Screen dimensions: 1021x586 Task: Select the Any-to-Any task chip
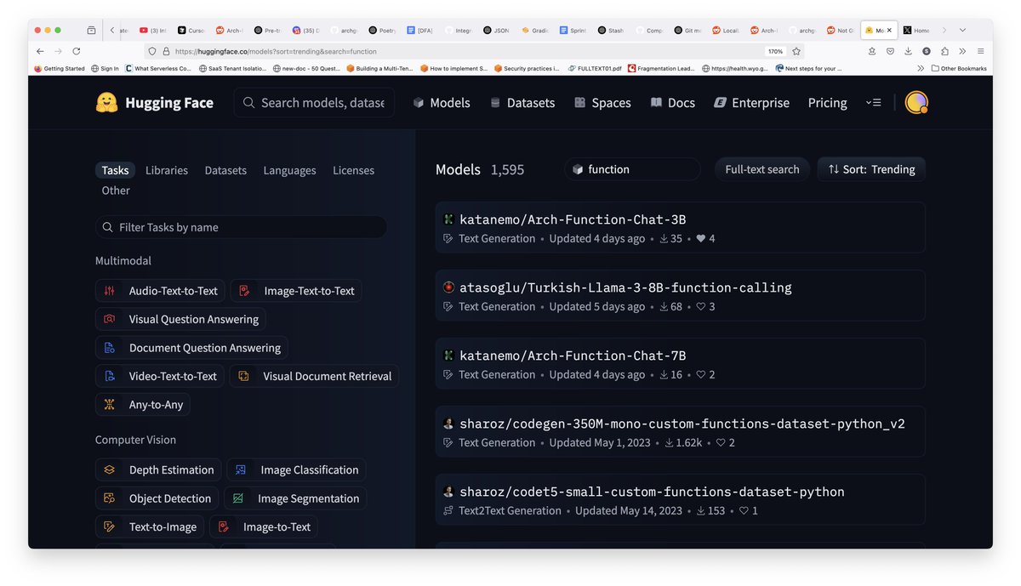(x=143, y=405)
